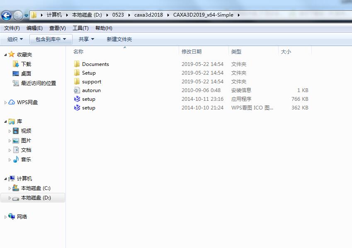Open the 工具(T) menu
Screen dimensions: 352x248
coord(80,28)
